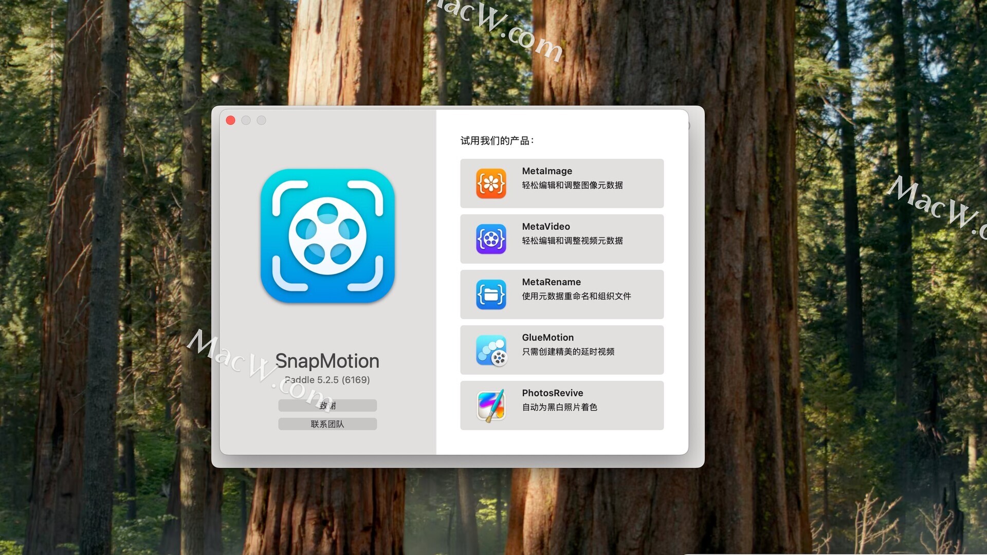Click description 轻松编辑和调整视频元数据
The image size is (987, 555).
[572, 240]
